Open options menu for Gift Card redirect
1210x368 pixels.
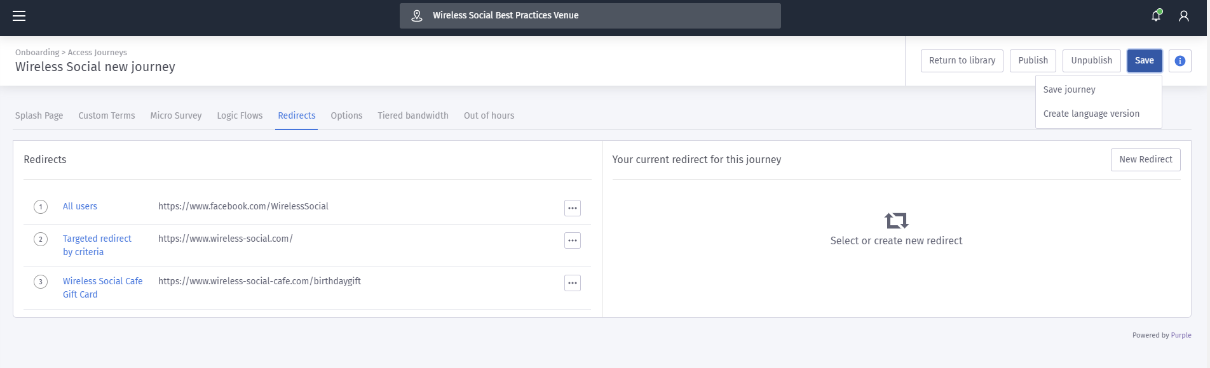(x=573, y=283)
